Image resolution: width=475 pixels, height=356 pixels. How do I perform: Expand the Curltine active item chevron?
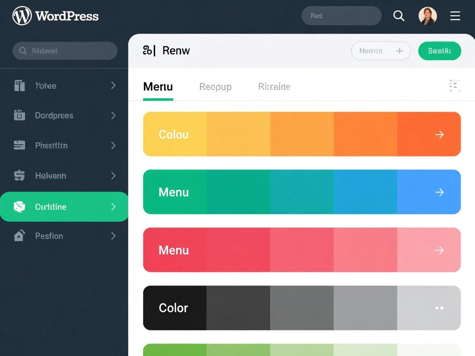tap(113, 207)
